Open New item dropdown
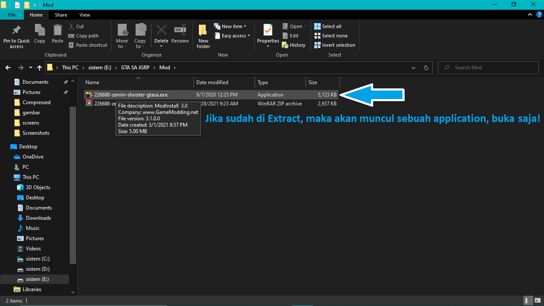This screenshot has width=544, height=306. pos(230,26)
